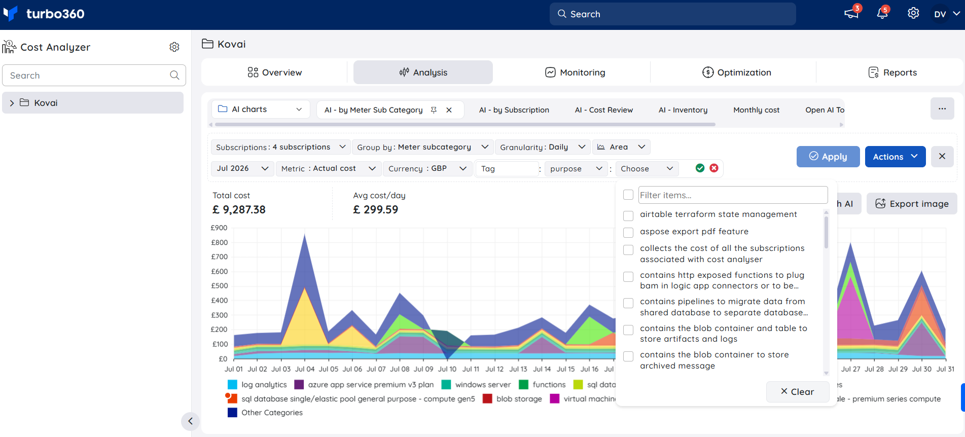Open the AI - Cost Review view
Screen dimensions: 965x437
[604, 110]
